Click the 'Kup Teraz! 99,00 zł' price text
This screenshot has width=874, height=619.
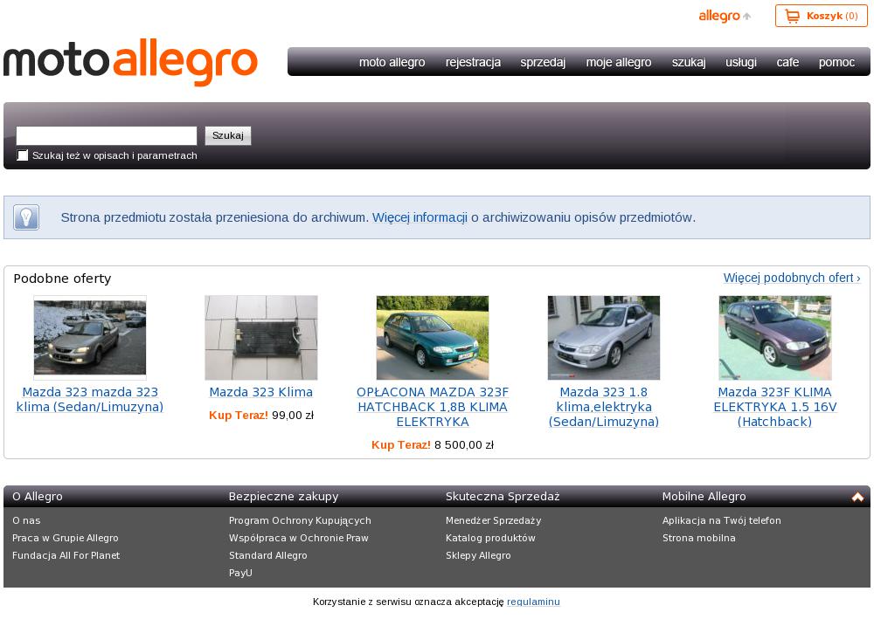coord(260,416)
